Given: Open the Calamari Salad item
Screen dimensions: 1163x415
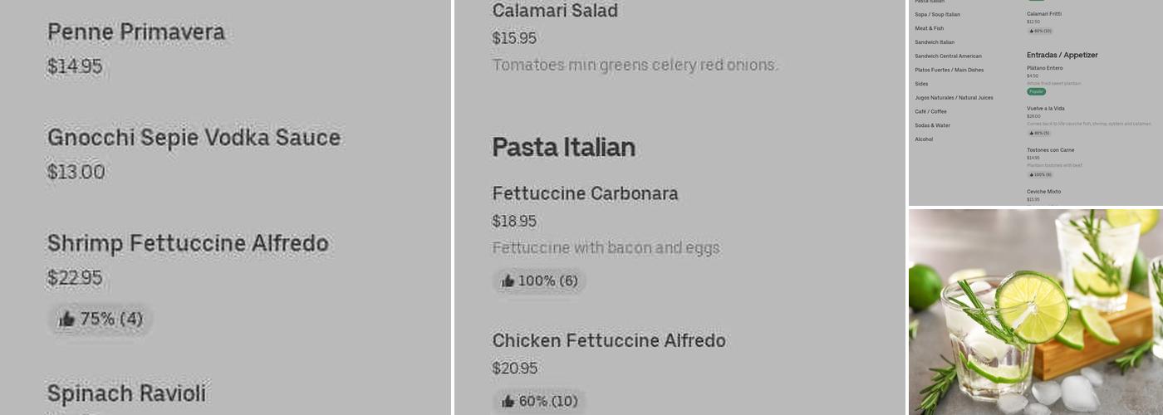Looking at the screenshot, I should tap(555, 11).
